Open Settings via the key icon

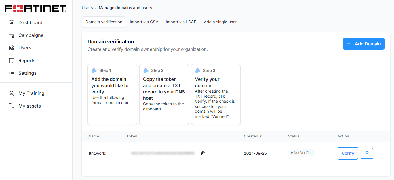click(11, 73)
